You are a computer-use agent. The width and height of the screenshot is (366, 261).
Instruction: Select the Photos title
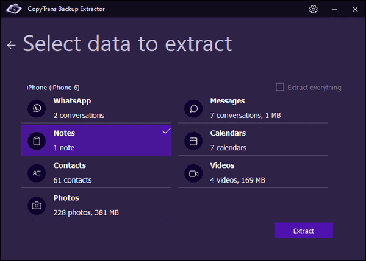point(66,198)
